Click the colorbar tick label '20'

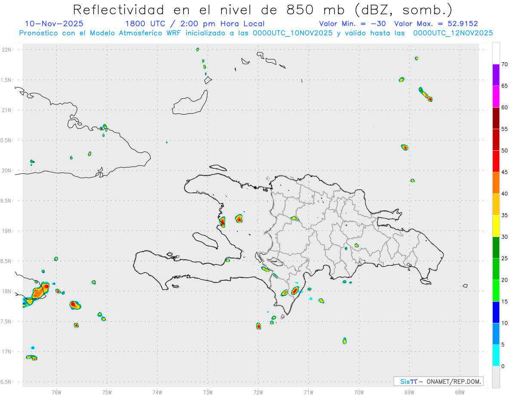pyautogui.click(x=505, y=280)
